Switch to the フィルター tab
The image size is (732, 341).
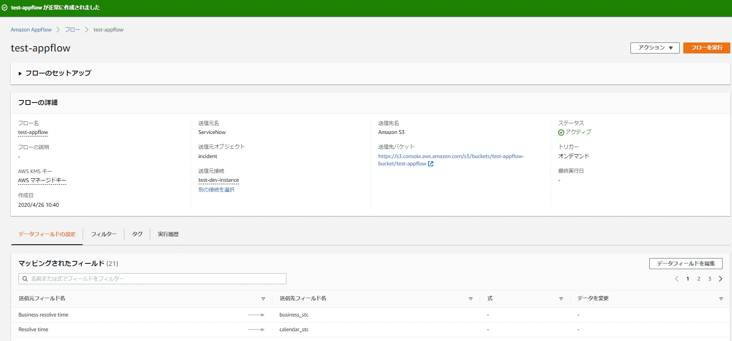point(104,234)
